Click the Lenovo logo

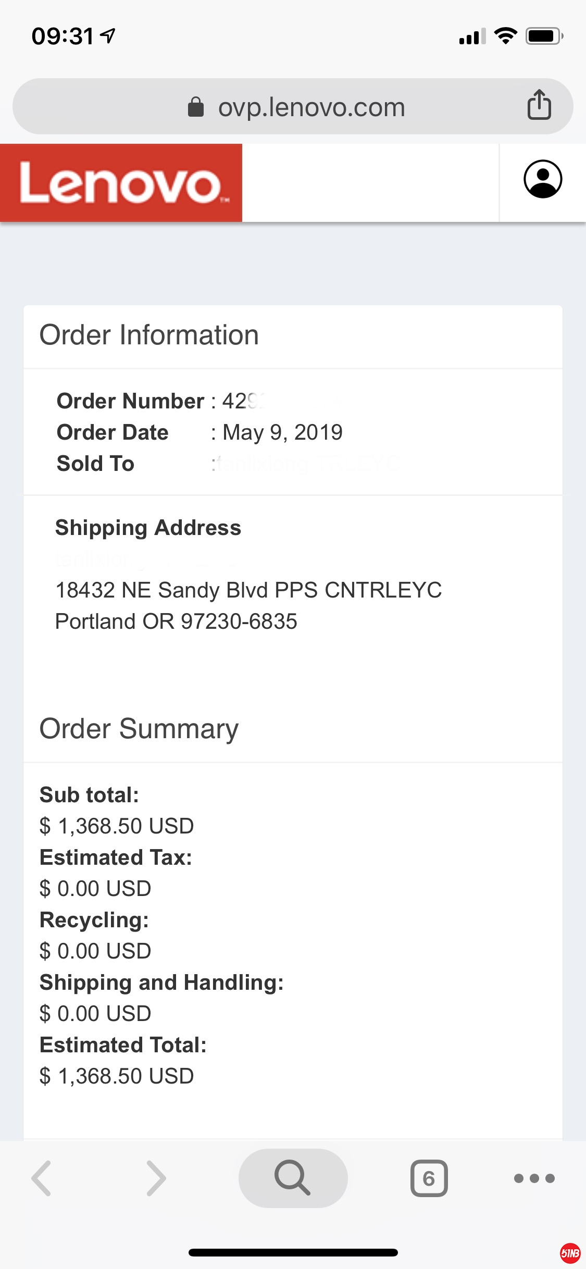[x=121, y=183]
